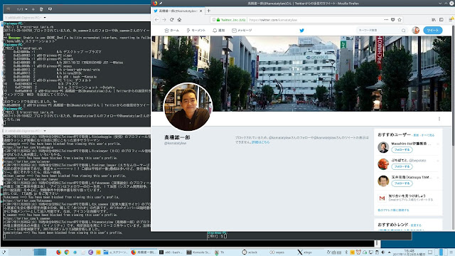455x256 pixels.
Task: Click the taskbar clock showing 16:48
Action: coord(409,252)
